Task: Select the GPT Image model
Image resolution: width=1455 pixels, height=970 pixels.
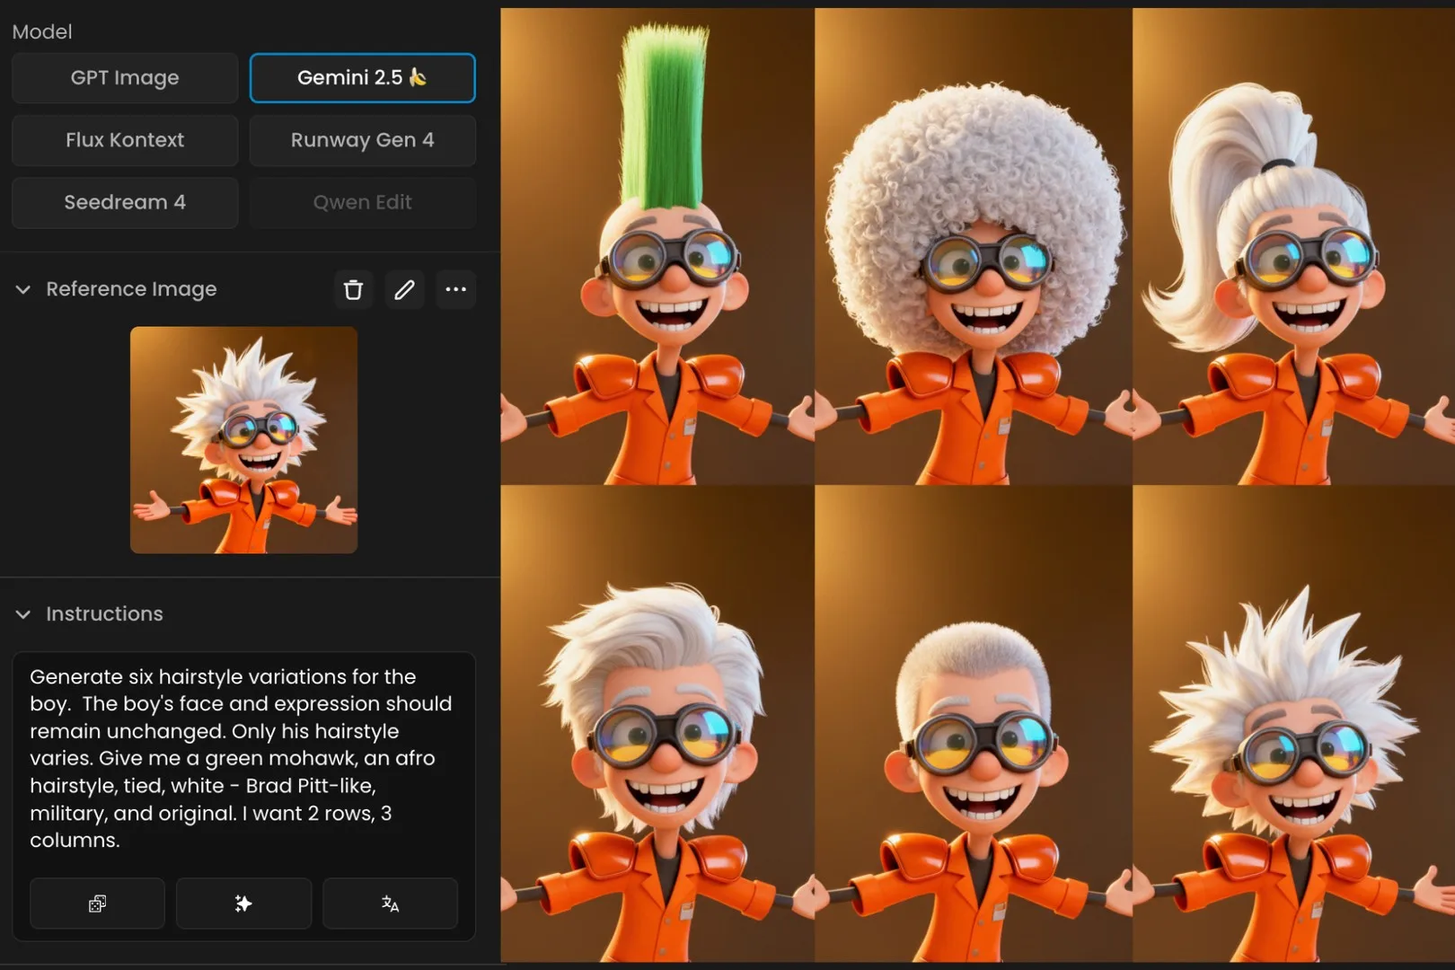Action: click(x=124, y=78)
